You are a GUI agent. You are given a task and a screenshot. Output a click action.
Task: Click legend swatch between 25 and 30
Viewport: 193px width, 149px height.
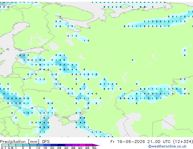pos(61,145)
